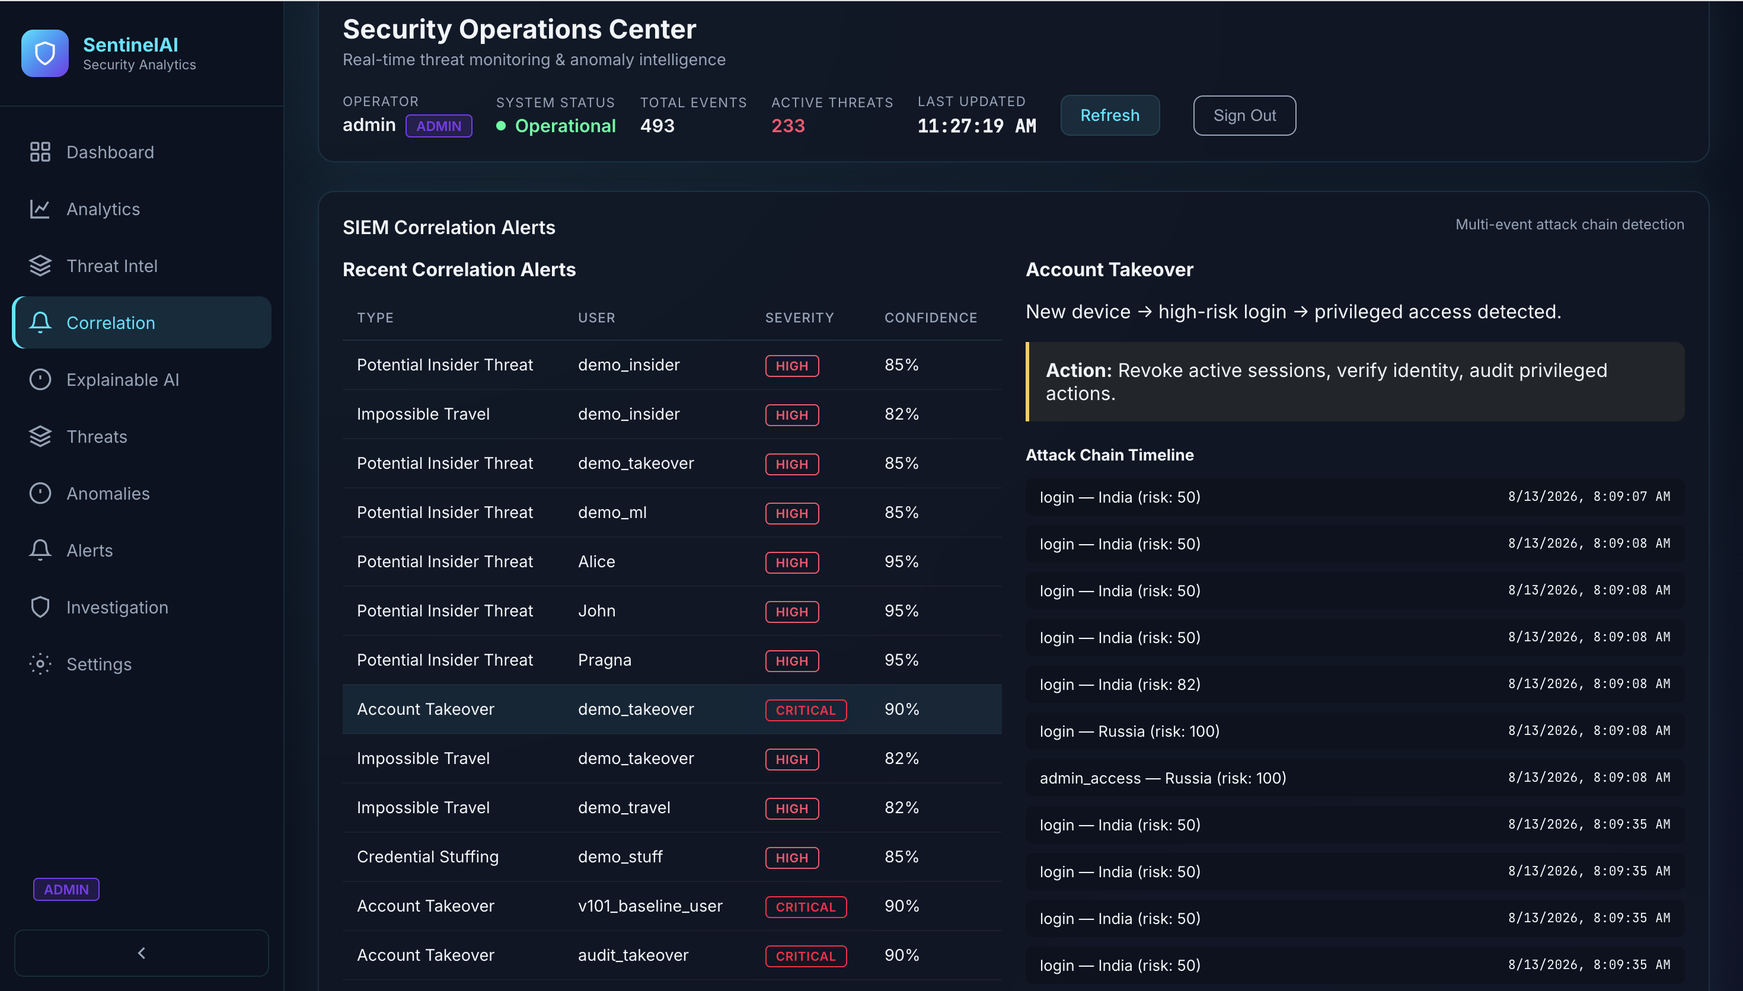
Task: Select Impossible Travel row for demo_travel
Action: pyautogui.click(x=672, y=808)
